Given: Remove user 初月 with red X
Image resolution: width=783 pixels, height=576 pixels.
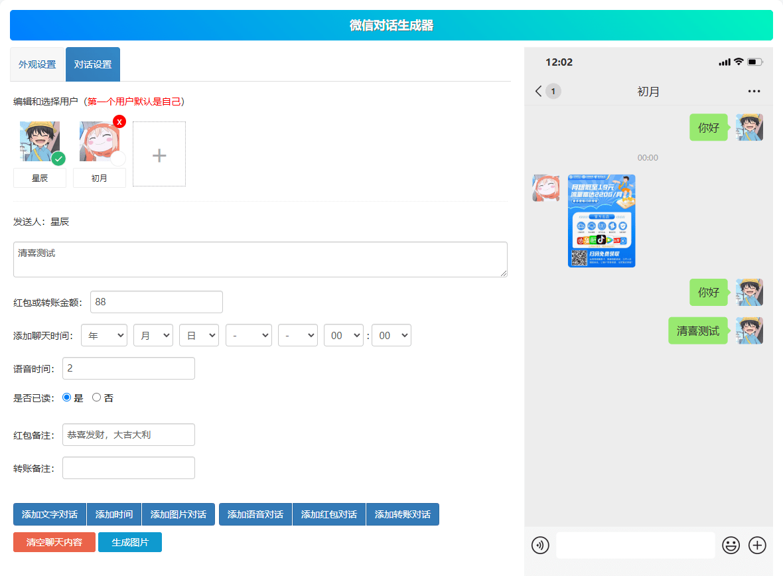Looking at the screenshot, I should [x=119, y=121].
